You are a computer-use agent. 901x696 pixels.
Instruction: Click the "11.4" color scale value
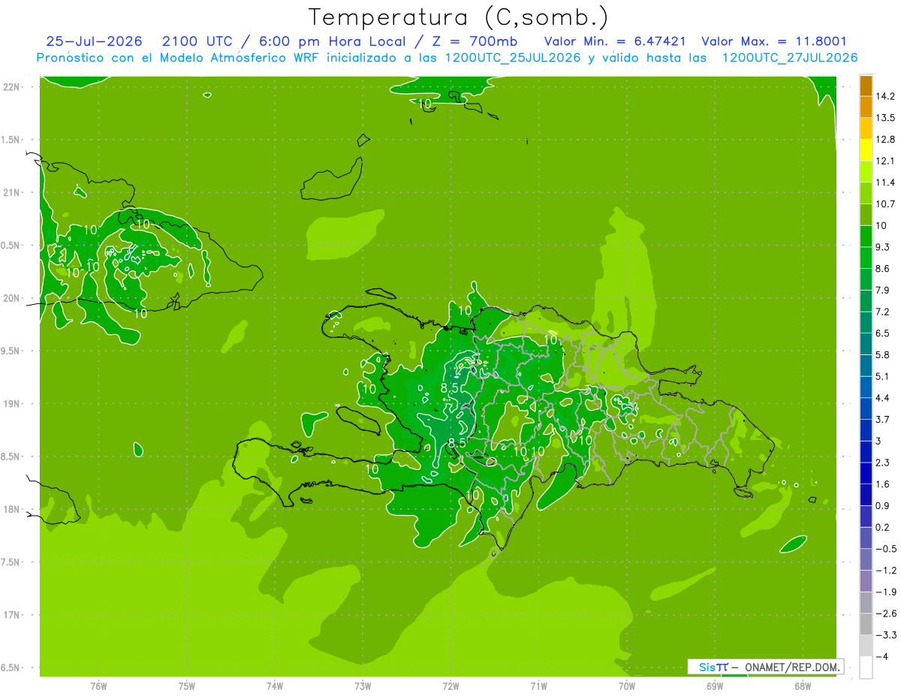(x=886, y=182)
